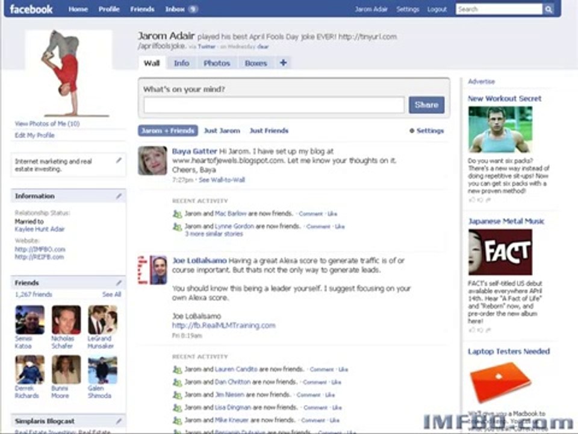578x434 pixels.
Task: Click friend icon beside Dan Chitton story
Action: click(x=177, y=382)
